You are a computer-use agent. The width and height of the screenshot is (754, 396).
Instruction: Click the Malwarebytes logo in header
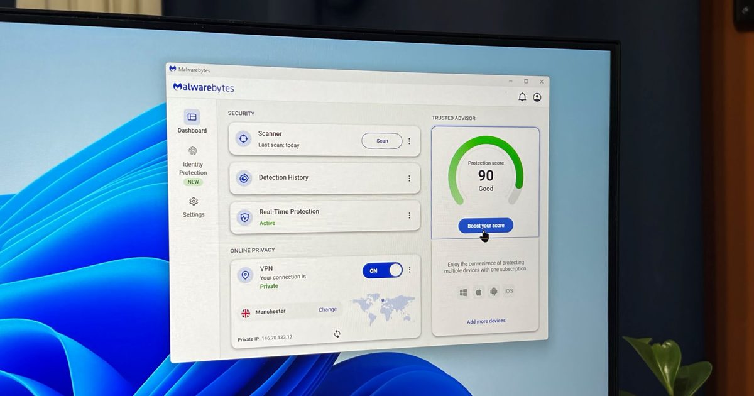(203, 87)
